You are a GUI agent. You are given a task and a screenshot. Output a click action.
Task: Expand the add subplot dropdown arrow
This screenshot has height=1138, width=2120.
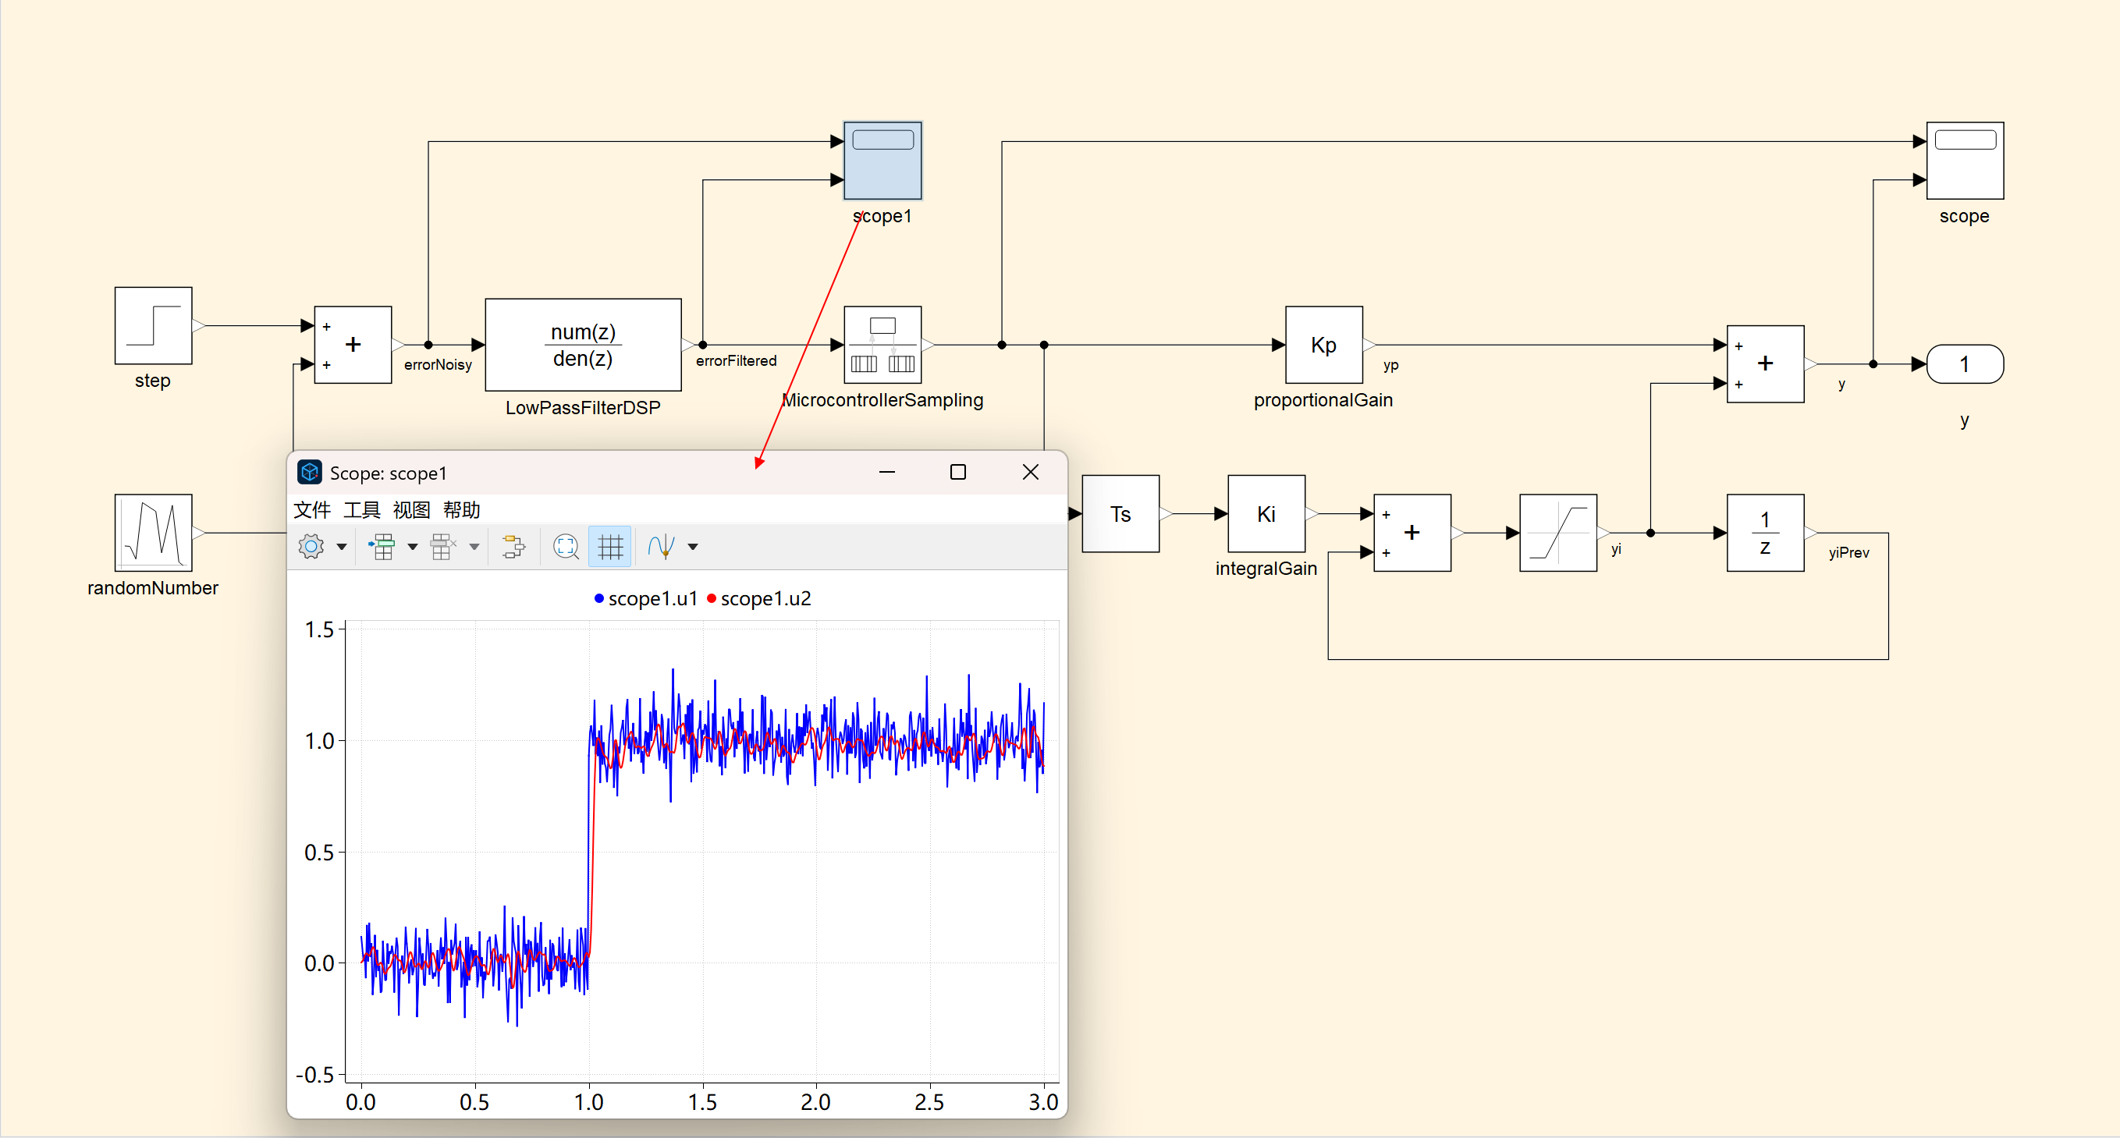click(412, 546)
